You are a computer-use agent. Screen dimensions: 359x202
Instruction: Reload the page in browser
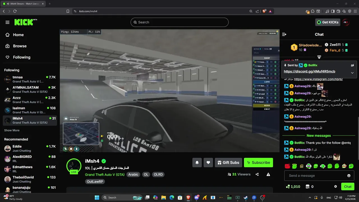click(15, 11)
